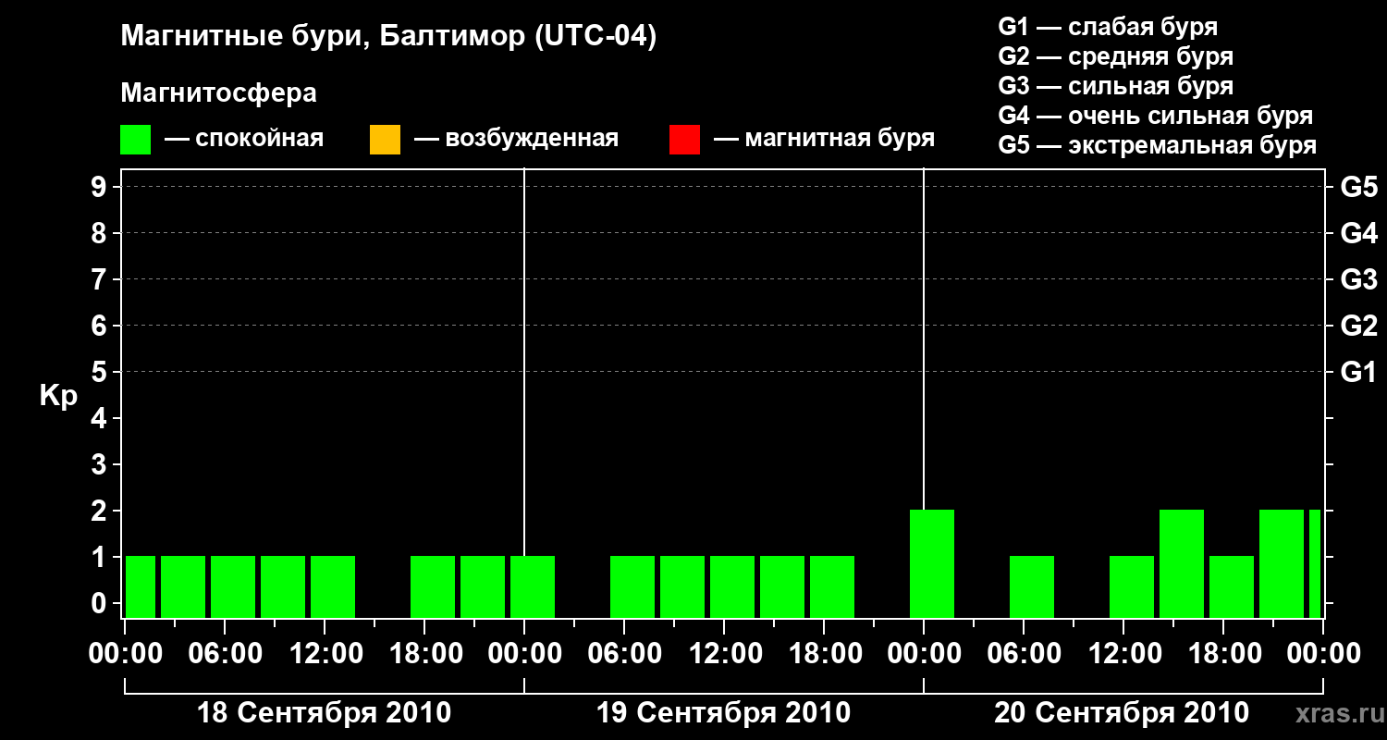Click the '— магнитная буря' legend label

[824, 140]
